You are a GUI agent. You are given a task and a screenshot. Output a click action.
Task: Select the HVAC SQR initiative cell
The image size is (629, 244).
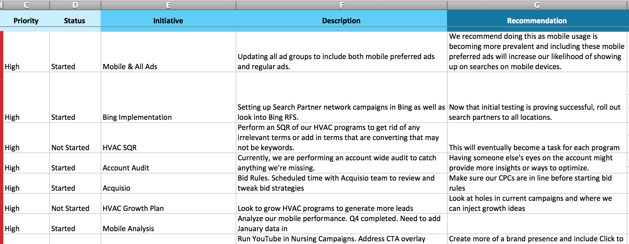click(x=168, y=138)
